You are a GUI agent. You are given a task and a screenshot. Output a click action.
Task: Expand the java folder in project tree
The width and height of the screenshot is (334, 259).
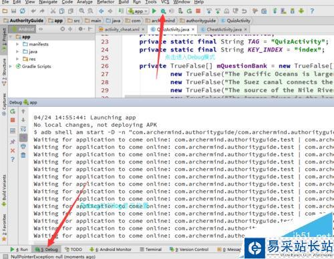point(17,51)
